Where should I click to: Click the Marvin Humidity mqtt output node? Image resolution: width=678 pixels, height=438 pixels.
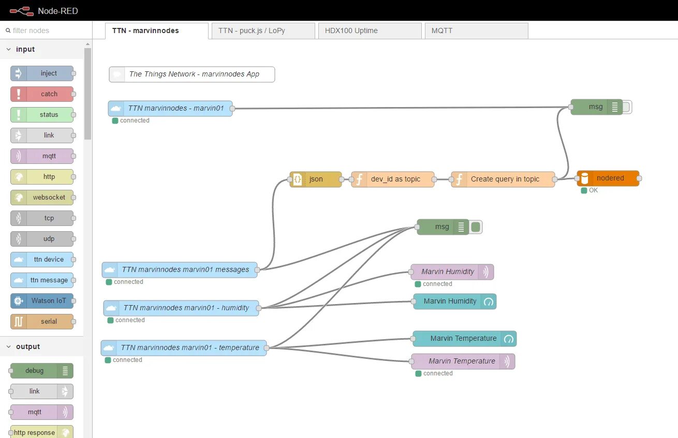tap(452, 272)
